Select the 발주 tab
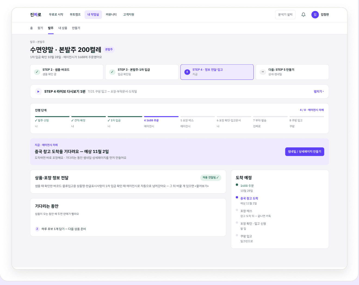Screen dimensions: 359x285 (51, 28)
